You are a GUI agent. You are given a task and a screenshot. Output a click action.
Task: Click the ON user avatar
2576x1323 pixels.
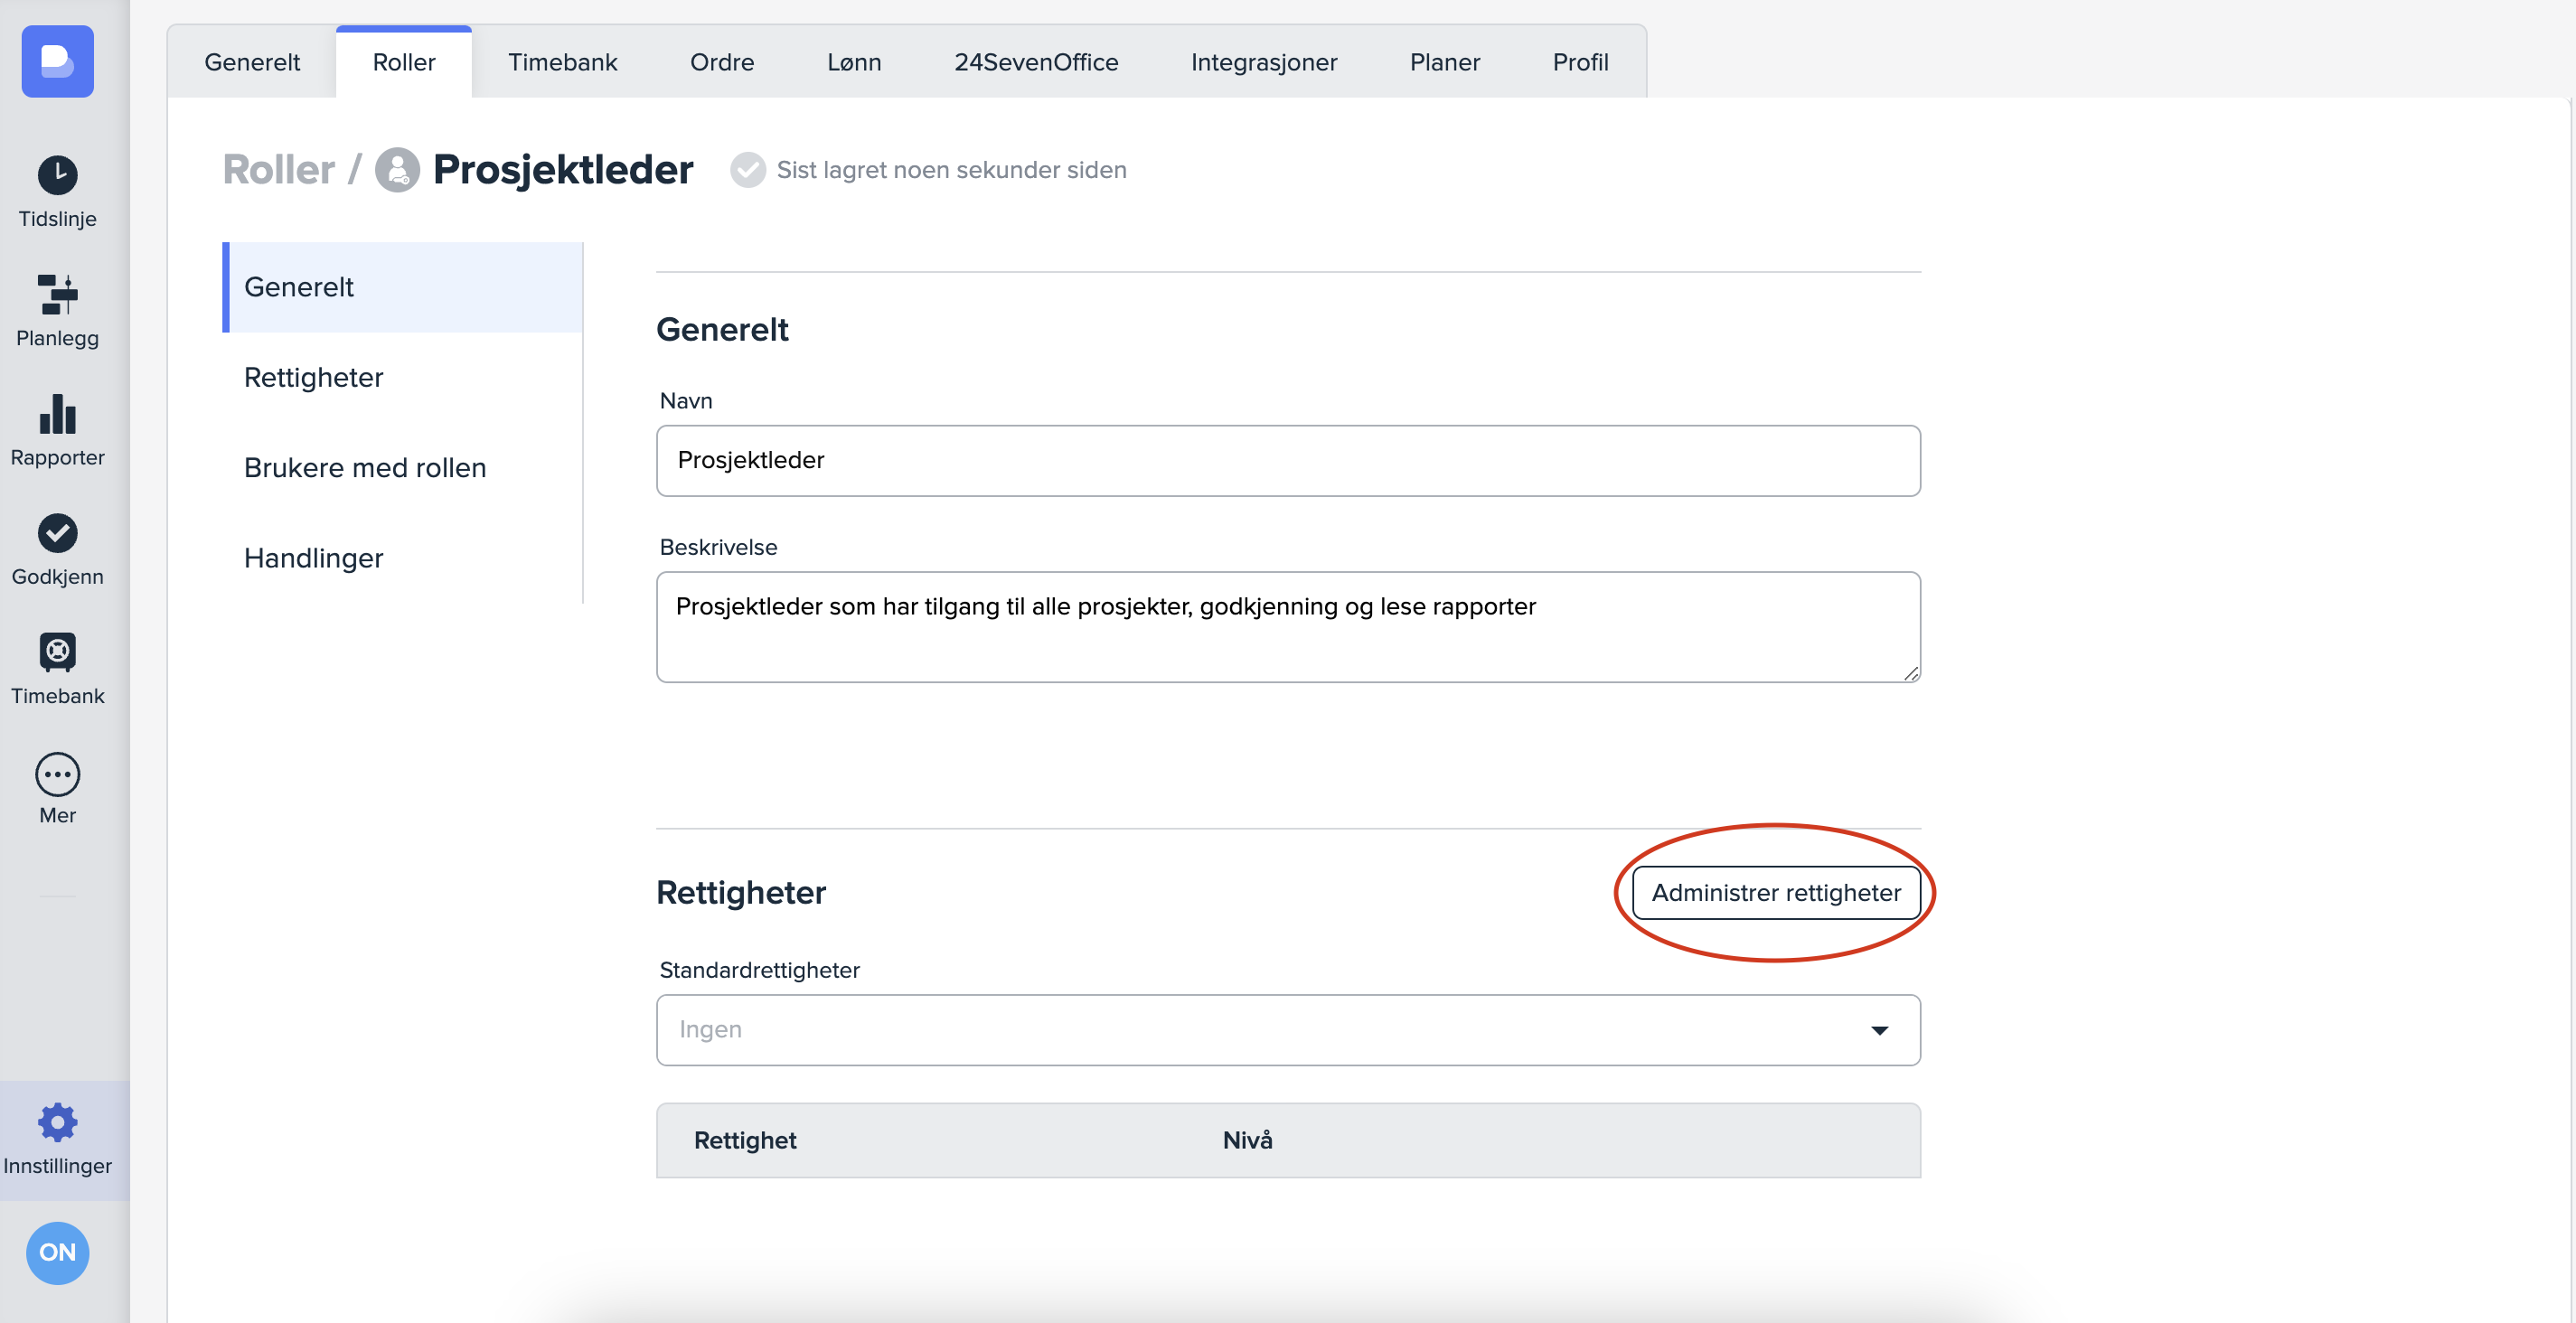(57, 1252)
